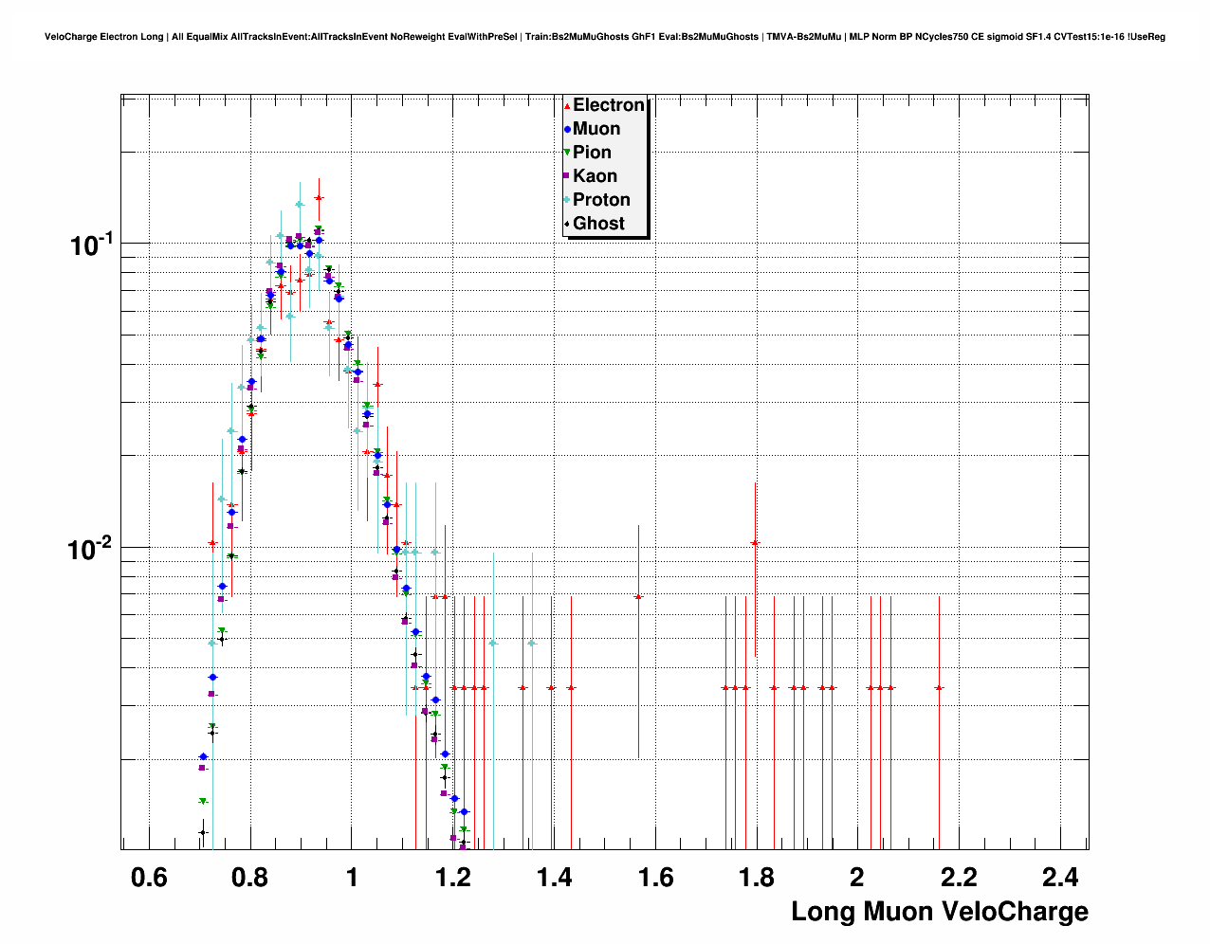This screenshot has height=944, width=1210.
Task: Click the blue Muon circle marker in legend
Action: click(x=567, y=130)
